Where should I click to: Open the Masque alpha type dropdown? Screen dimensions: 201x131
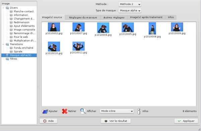pos(130,10)
